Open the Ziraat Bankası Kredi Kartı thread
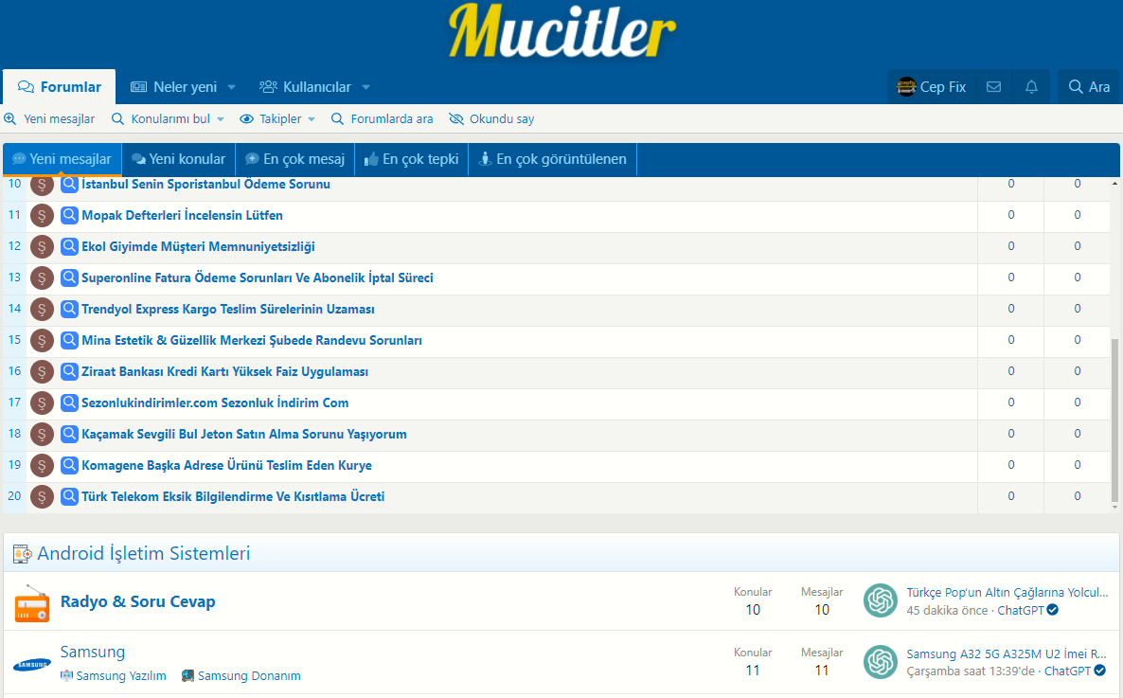The image size is (1123, 698). (225, 371)
